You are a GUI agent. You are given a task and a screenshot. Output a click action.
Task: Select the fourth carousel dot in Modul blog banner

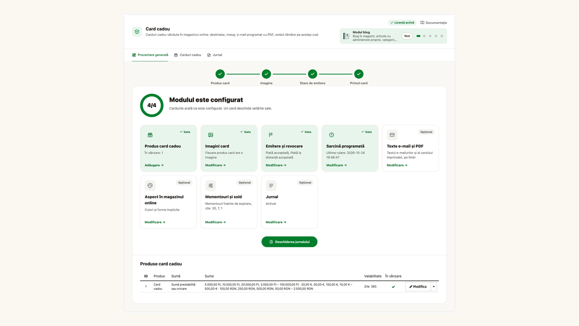[436, 36]
